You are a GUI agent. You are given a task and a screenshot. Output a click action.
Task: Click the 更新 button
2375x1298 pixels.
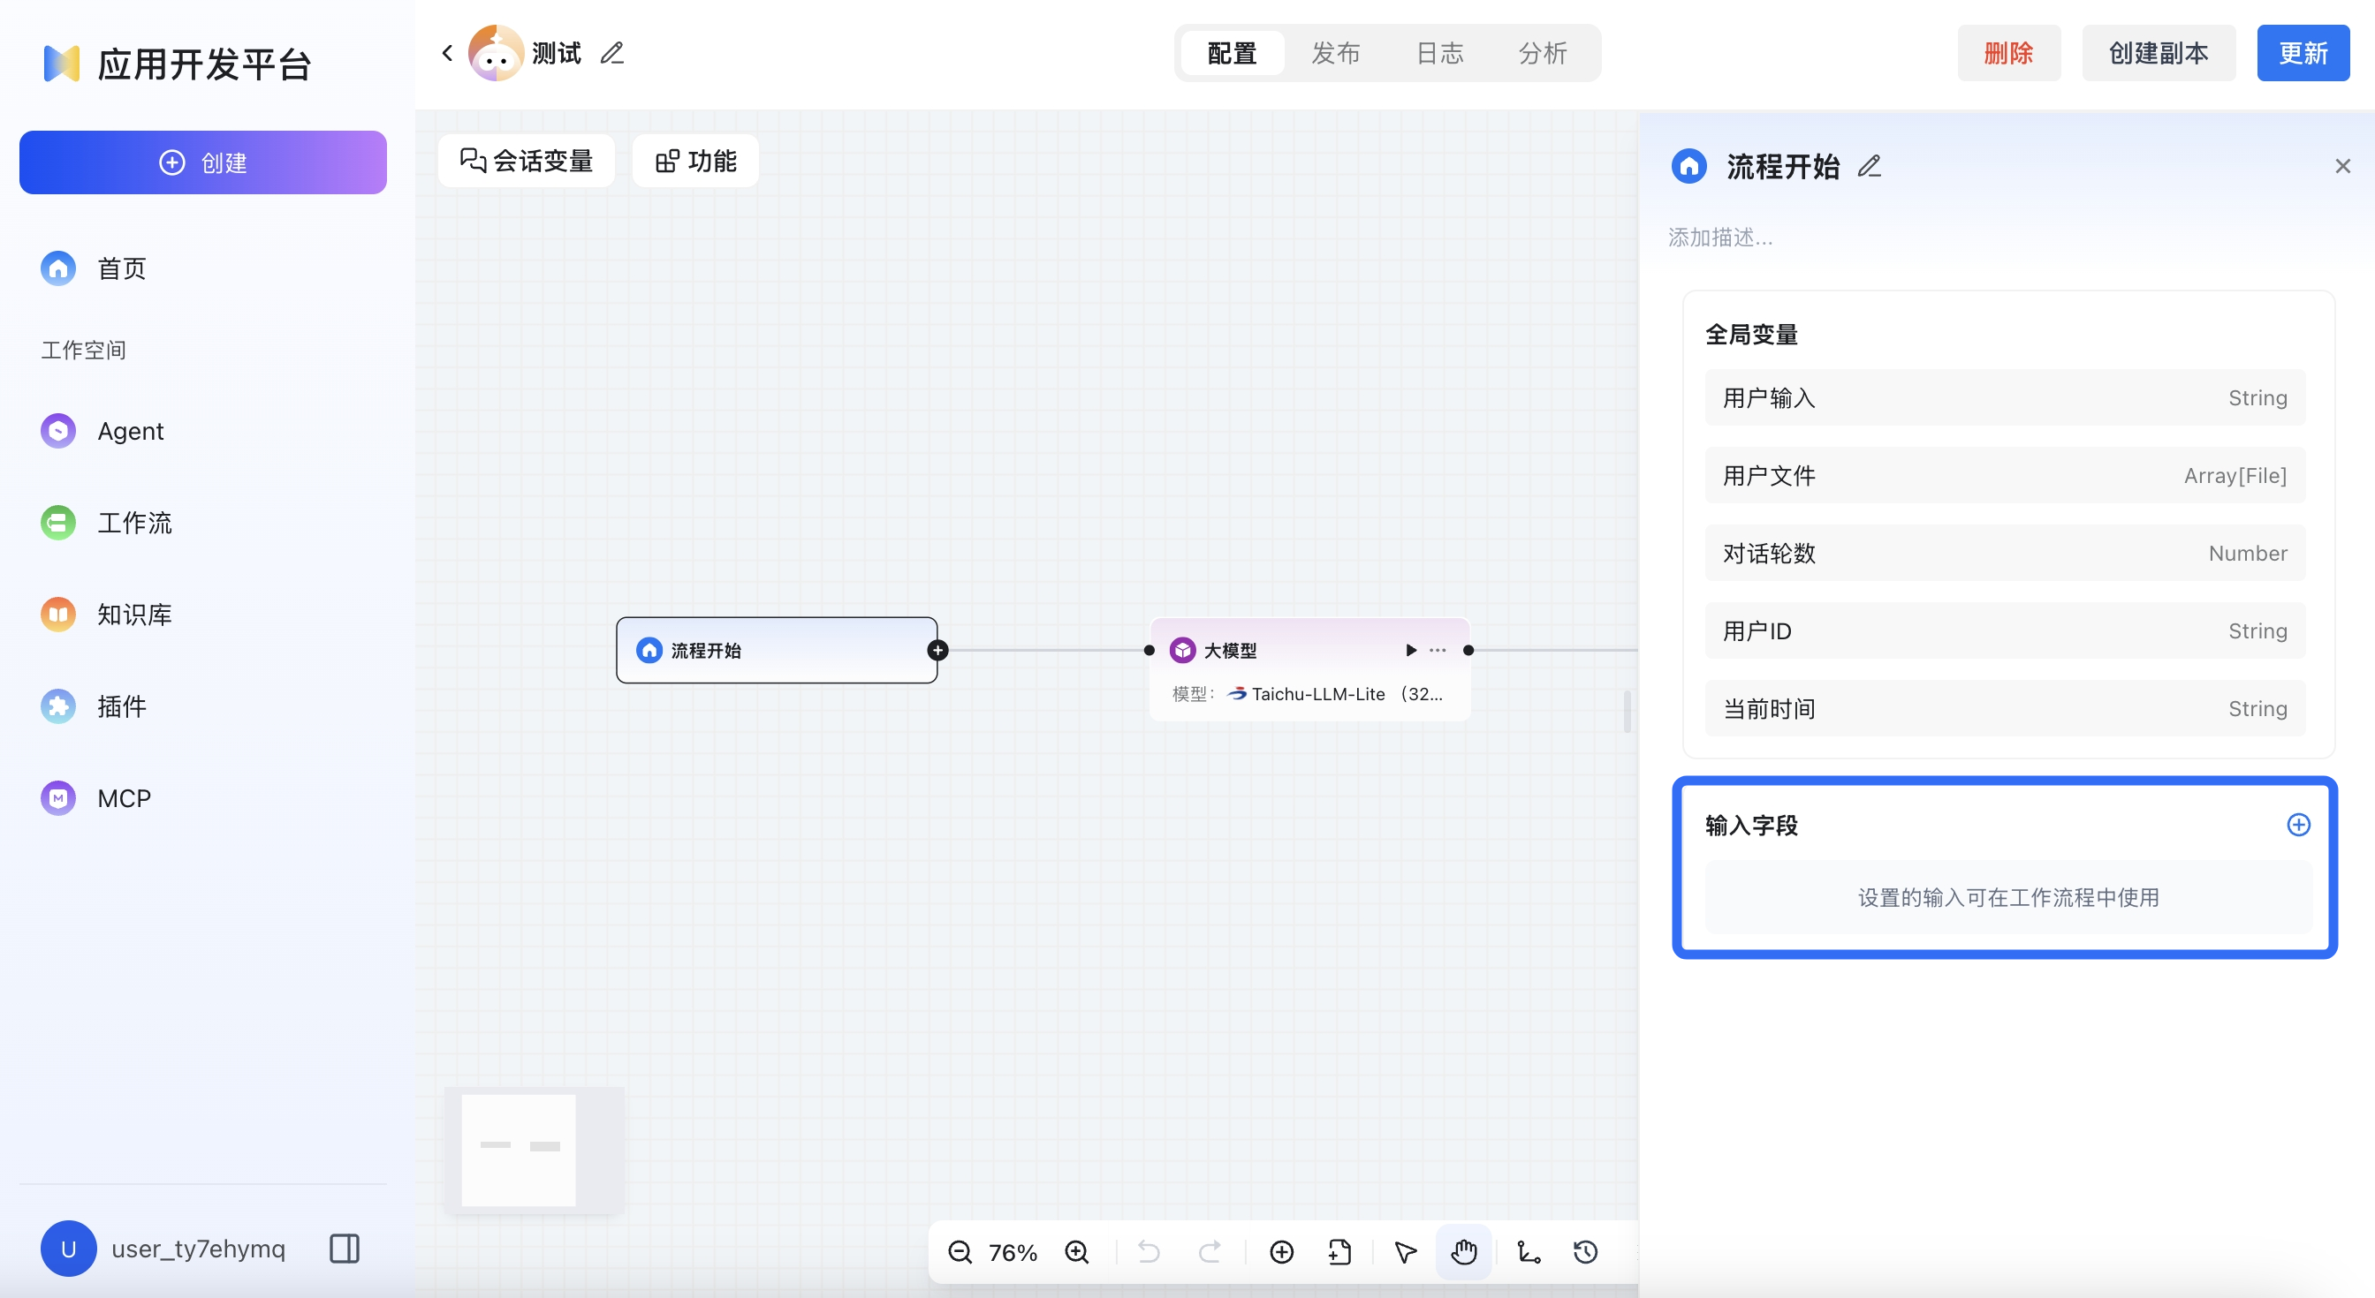coord(2303,54)
